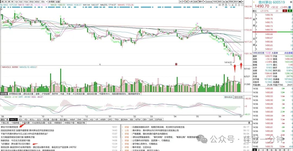Select the BOLL indicator
293x151 pixels.
32,119
